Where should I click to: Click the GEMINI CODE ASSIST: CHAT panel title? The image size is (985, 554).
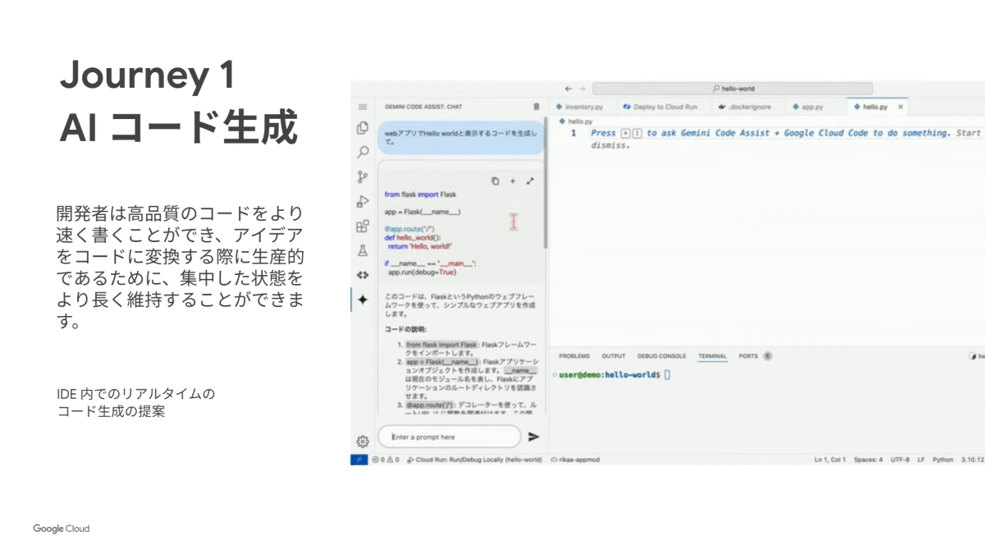424,107
